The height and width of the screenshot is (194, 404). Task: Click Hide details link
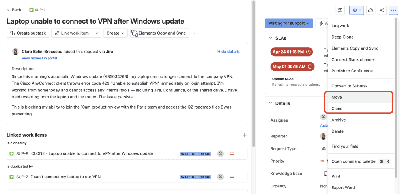pyautogui.click(x=228, y=52)
